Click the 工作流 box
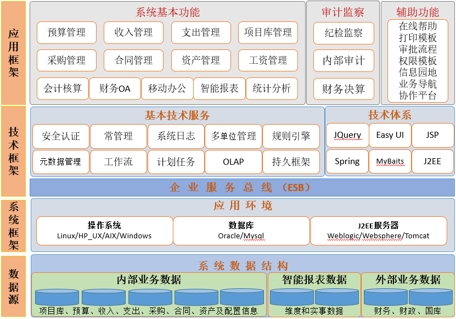The image size is (456, 319). point(119,162)
